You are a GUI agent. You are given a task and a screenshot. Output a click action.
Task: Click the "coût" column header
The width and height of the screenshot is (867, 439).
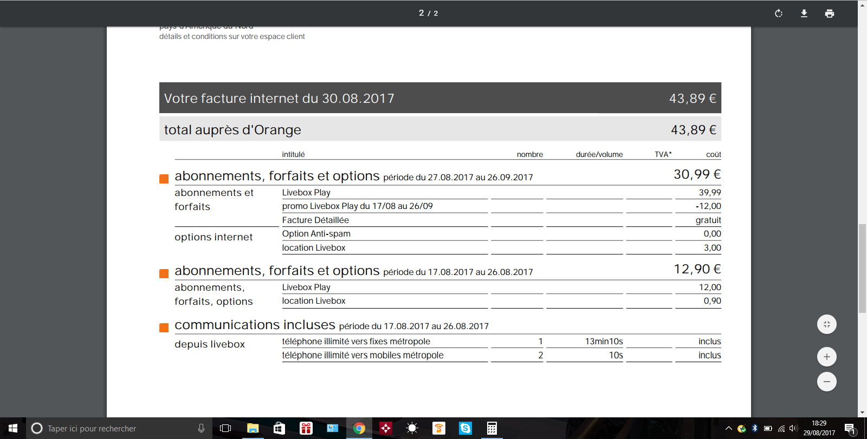(714, 154)
